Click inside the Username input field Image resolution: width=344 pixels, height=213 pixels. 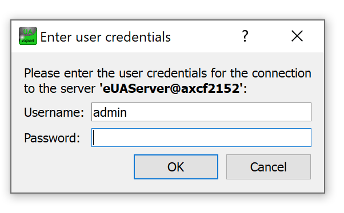click(201, 112)
